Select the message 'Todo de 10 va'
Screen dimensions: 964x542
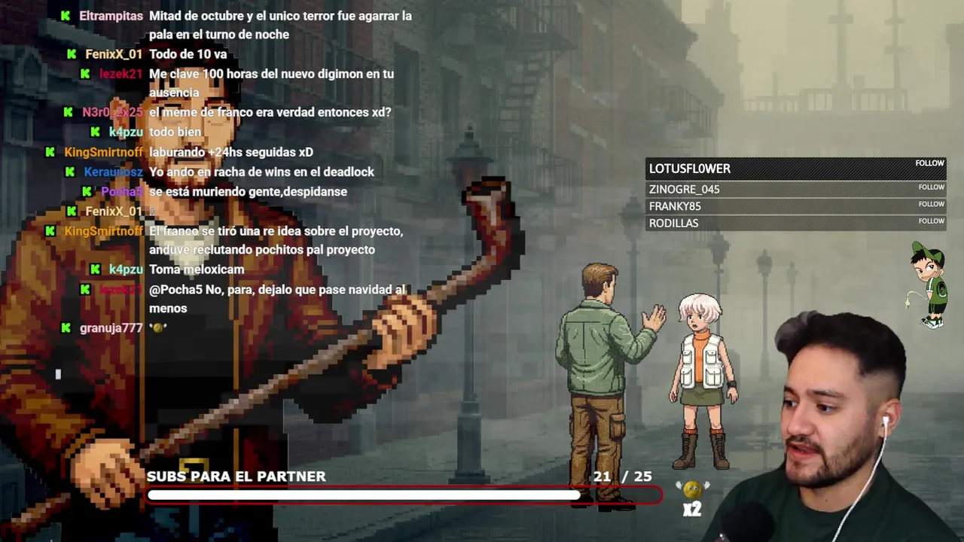(x=188, y=54)
